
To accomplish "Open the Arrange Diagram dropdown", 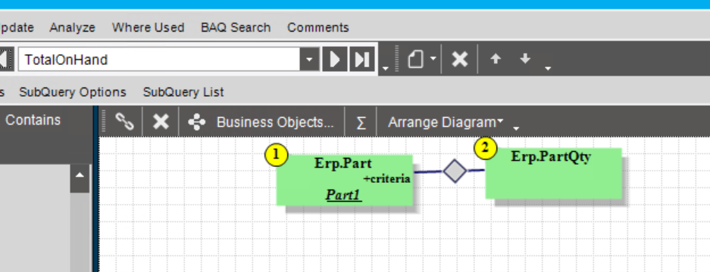I will (x=446, y=122).
